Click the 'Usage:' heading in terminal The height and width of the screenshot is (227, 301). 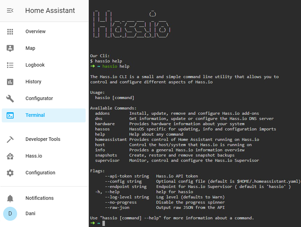(x=97, y=92)
